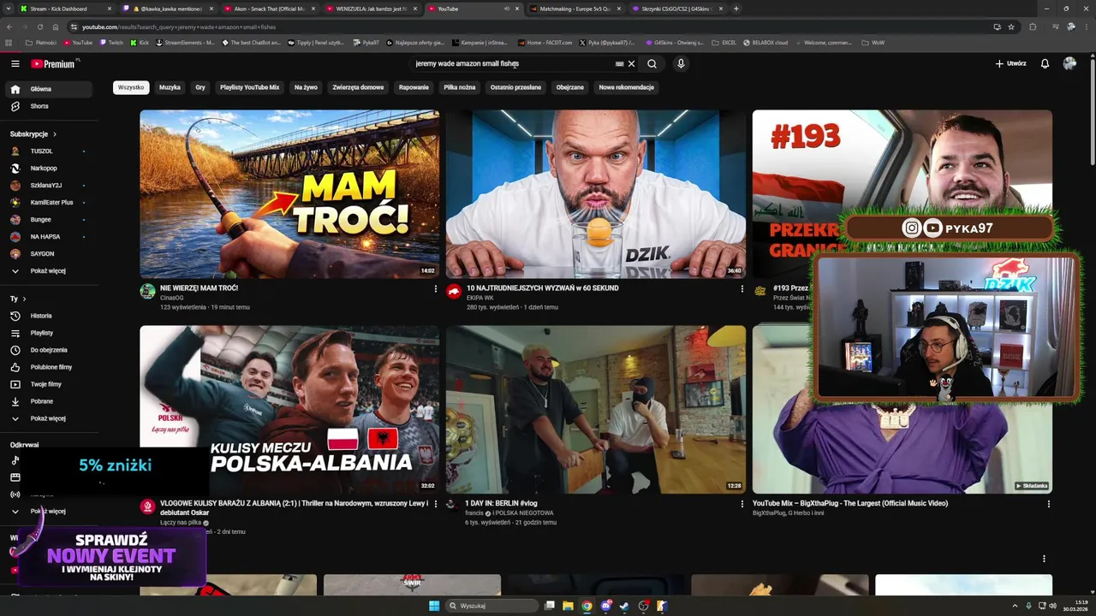Open Bungee subscription channel
Image resolution: width=1096 pixels, height=616 pixels.
(x=48, y=220)
